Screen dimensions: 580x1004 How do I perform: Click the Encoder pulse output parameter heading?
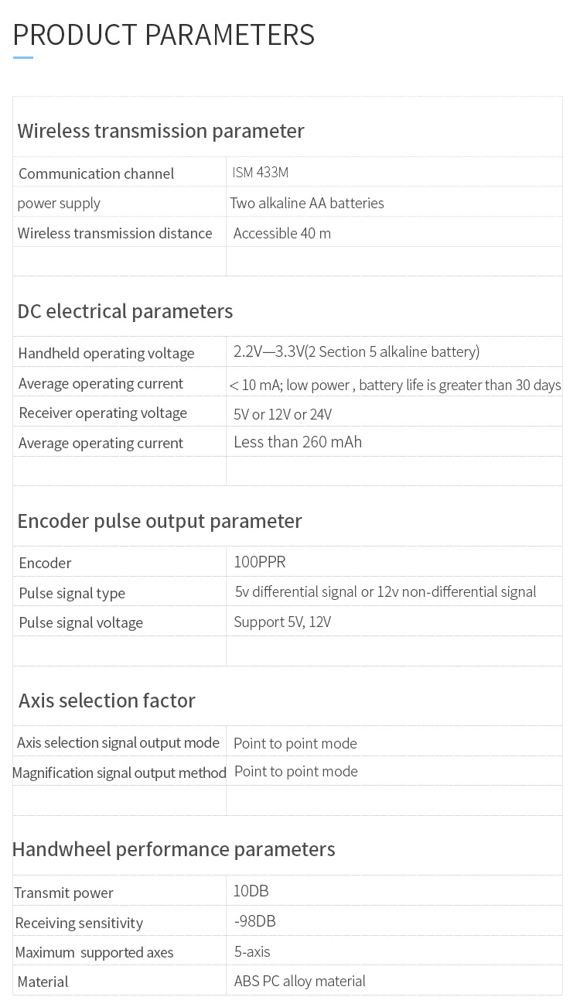[x=160, y=520]
